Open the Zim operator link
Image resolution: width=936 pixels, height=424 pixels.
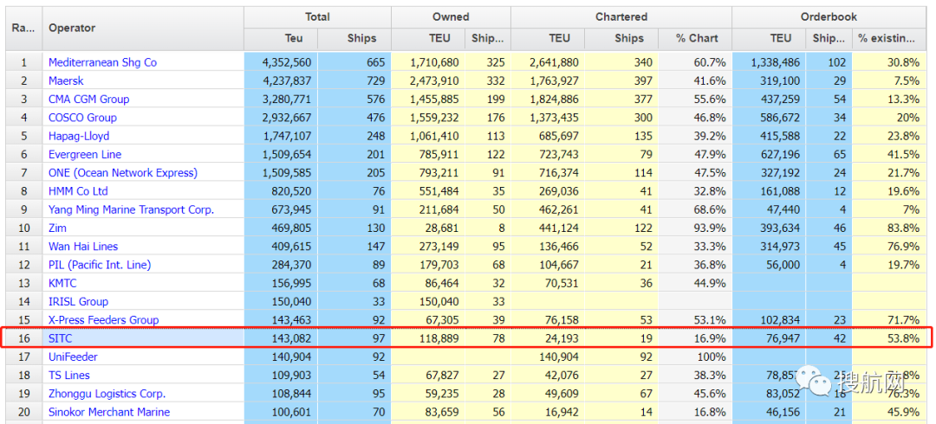[58, 228]
